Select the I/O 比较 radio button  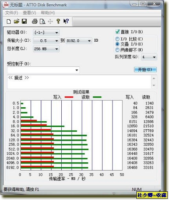117,39
